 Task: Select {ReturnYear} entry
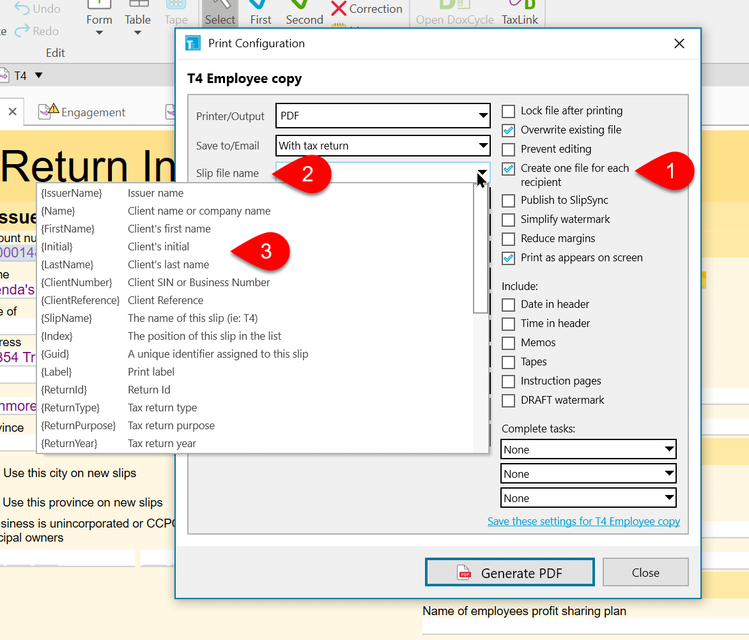click(256, 443)
